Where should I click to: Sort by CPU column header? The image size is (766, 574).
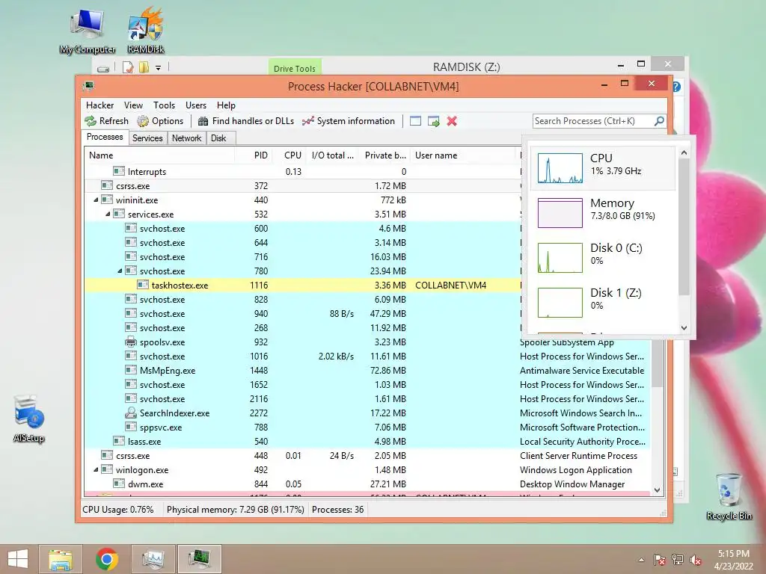pyautogui.click(x=289, y=155)
